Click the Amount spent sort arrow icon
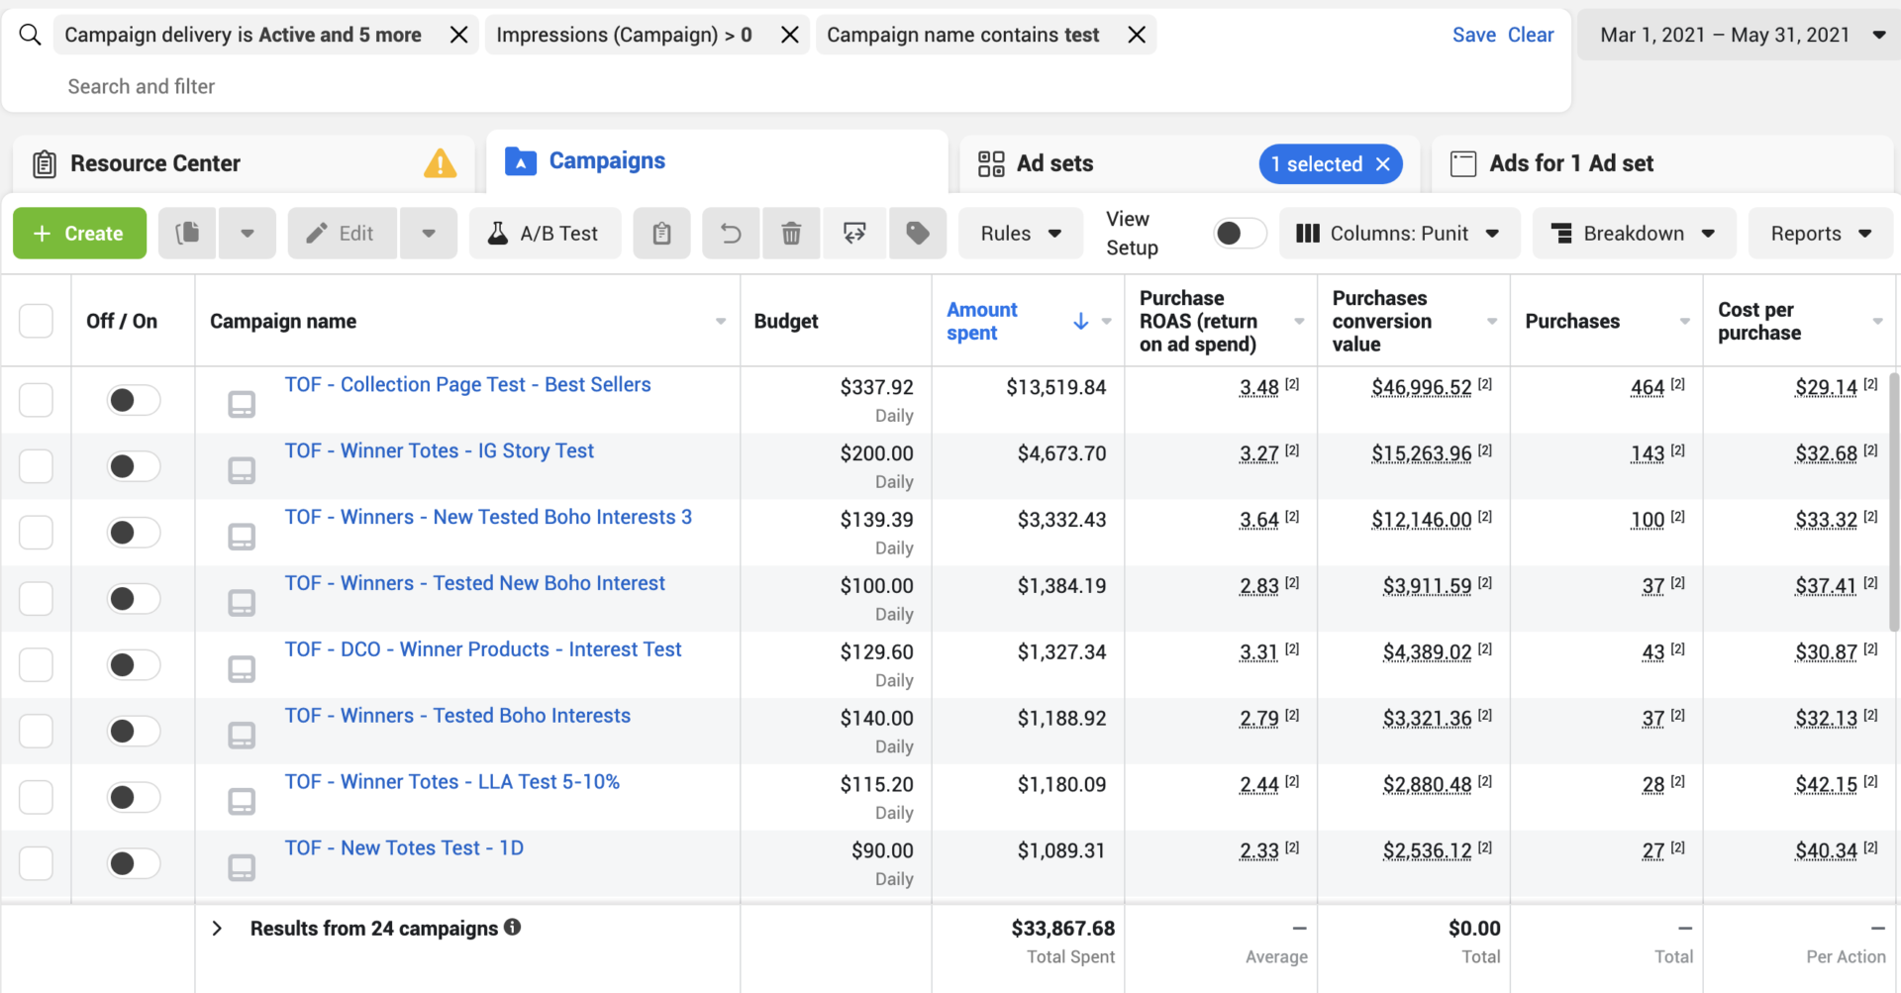 coord(1080,321)
